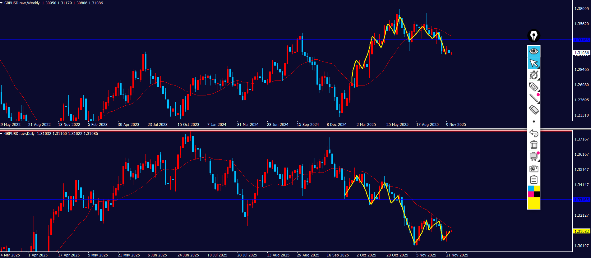Image resolution: width=591 pixels, height=258 pixels.
Task: Select the eraser tool
Action: pyautogui.click(x=533, y=110)
